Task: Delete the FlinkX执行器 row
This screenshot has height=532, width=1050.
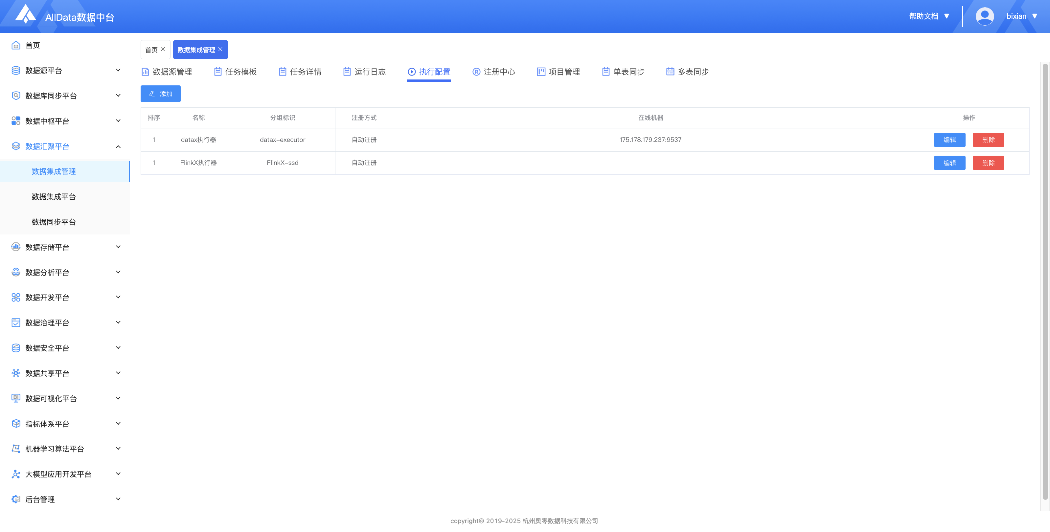Action: click(x=988, y=163)
